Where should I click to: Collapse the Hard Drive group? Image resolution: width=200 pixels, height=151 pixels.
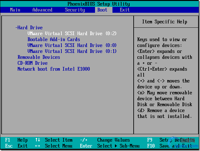click(29, 27)
